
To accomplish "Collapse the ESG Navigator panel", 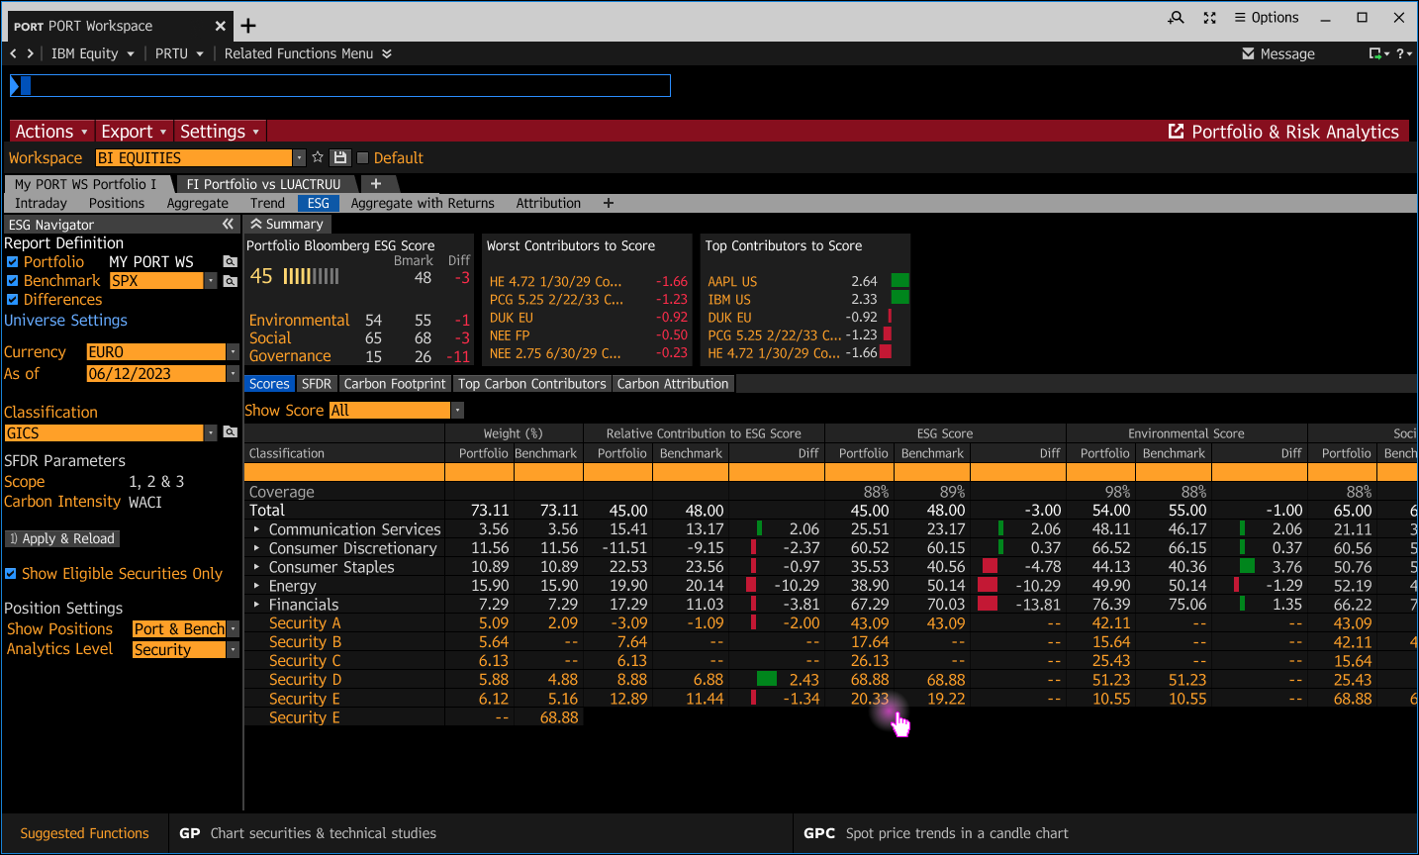I will (x=229, y=225).
